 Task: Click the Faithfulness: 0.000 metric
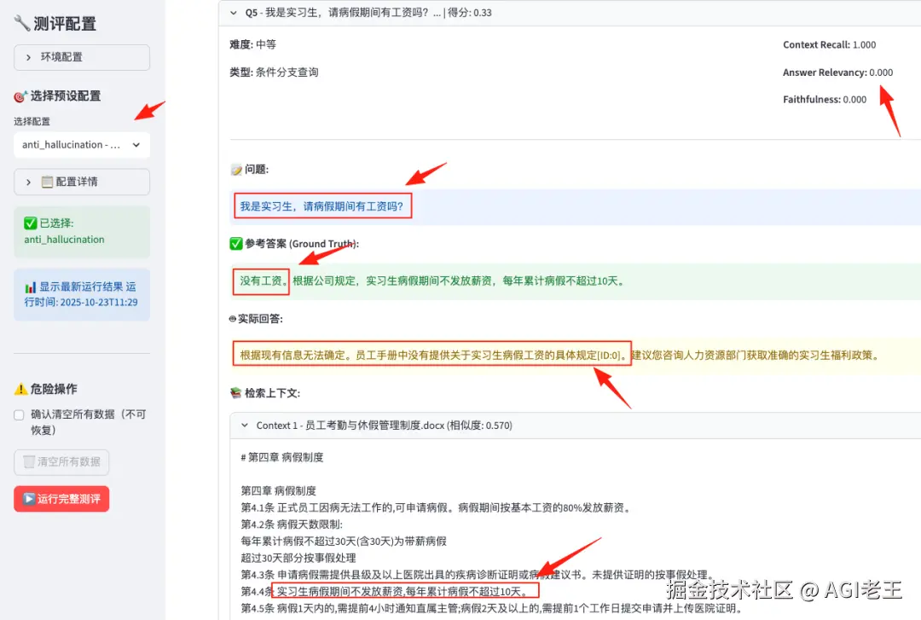point(825,100)
